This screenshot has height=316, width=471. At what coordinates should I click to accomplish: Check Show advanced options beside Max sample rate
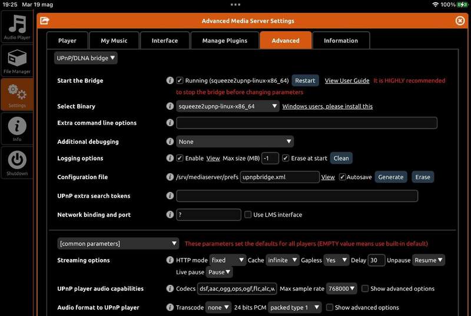365,288
